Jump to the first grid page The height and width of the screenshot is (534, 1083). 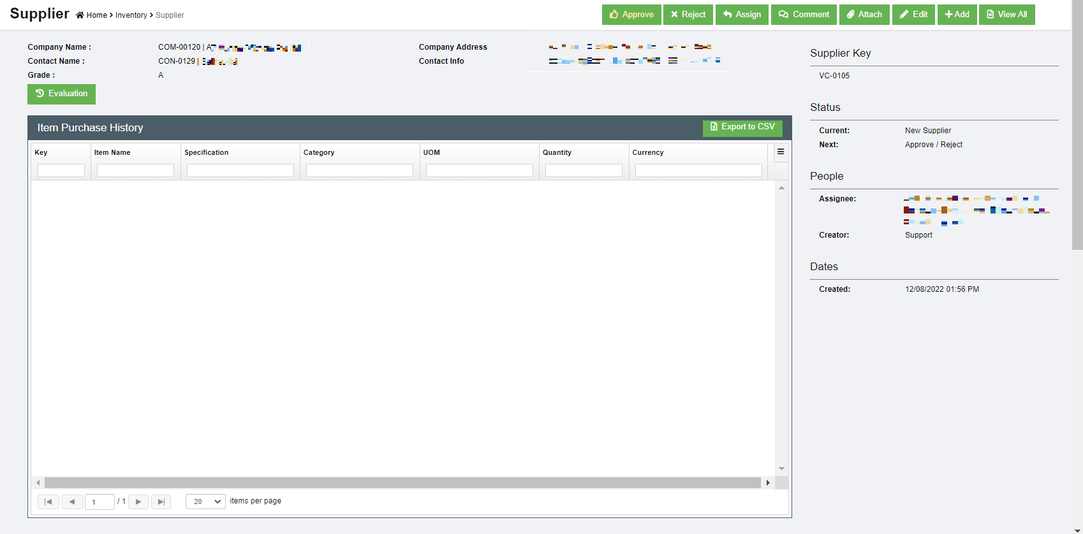[48, 502]
